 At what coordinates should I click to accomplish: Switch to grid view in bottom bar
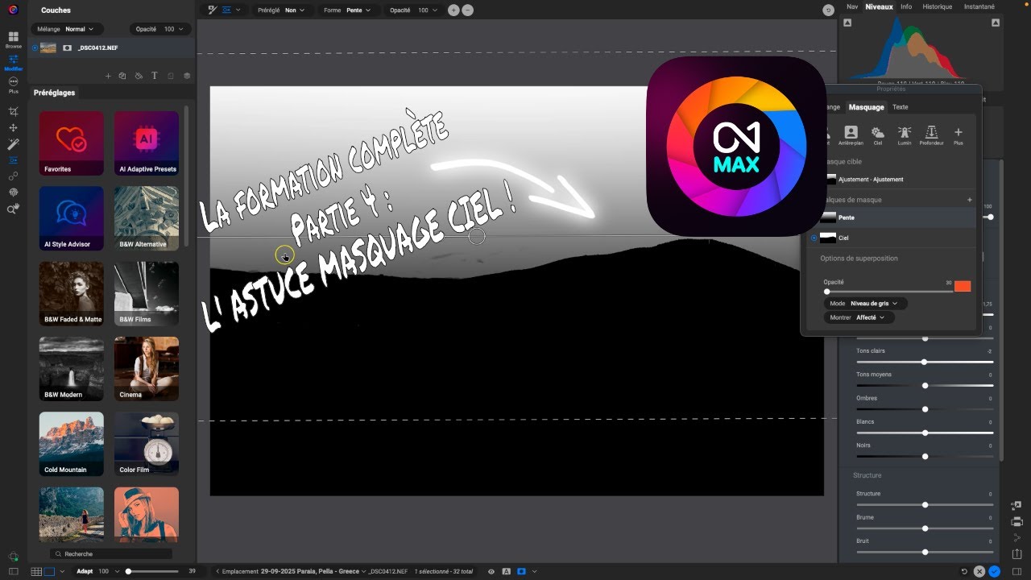click(x=35, y=571)
